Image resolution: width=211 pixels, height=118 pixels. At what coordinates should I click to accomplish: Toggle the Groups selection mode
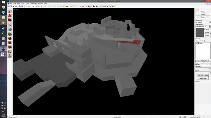click(x=203, y=12)
